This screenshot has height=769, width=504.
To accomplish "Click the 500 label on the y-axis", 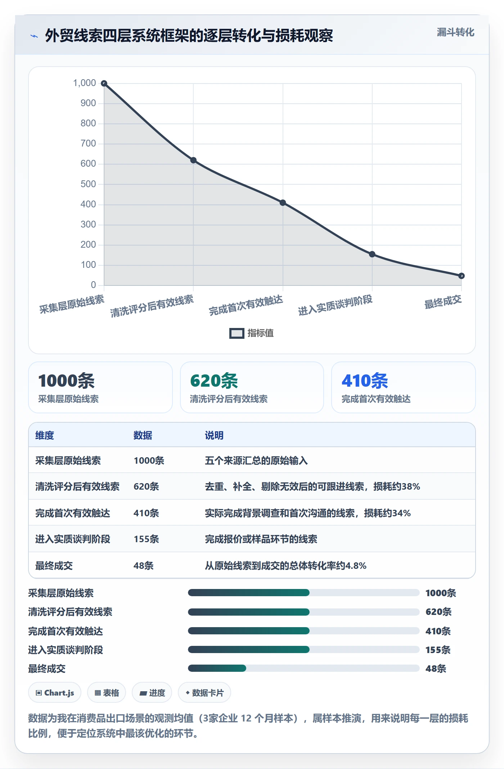I will (88, 184).
